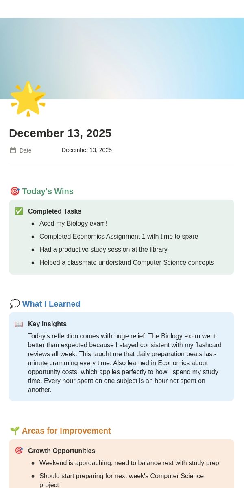Click the Computer Science project bullet item
This screenshot has height=488, width=244.
click(122, 480)
